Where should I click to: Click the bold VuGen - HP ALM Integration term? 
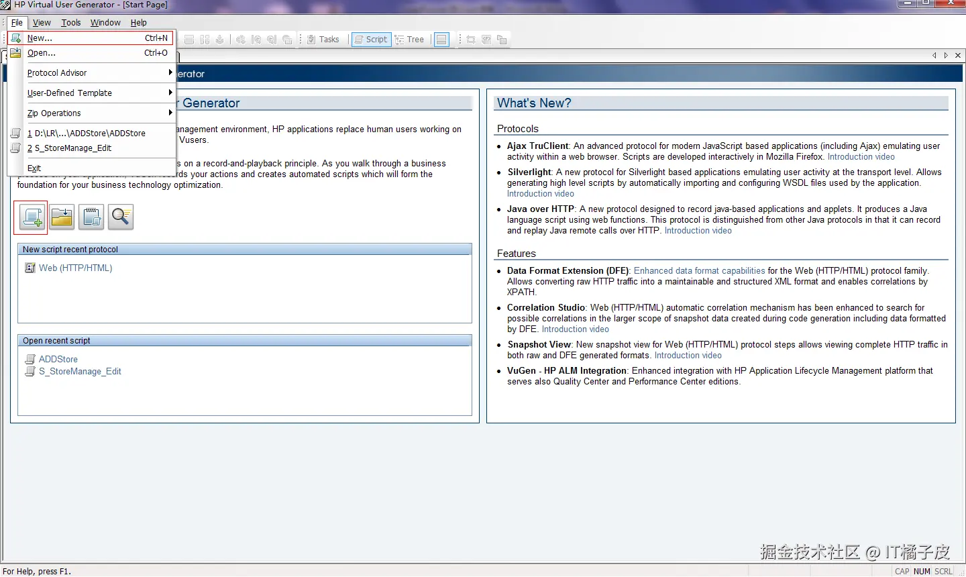pyautogui.click(x=566, y=371)
